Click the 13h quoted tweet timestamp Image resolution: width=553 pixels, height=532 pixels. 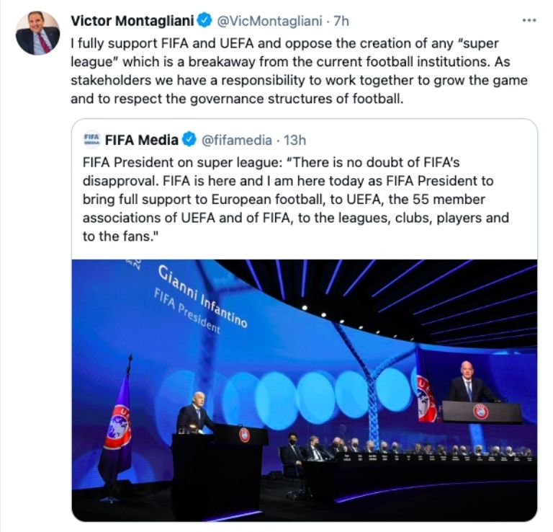[295, 140]
